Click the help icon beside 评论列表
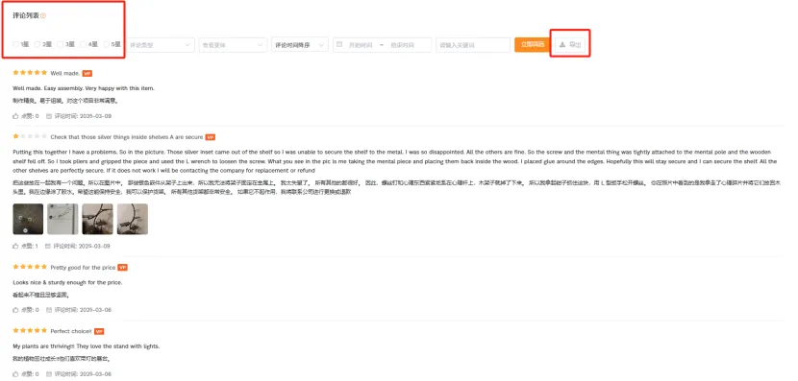The image size is (798, 381). pos(43,15)
